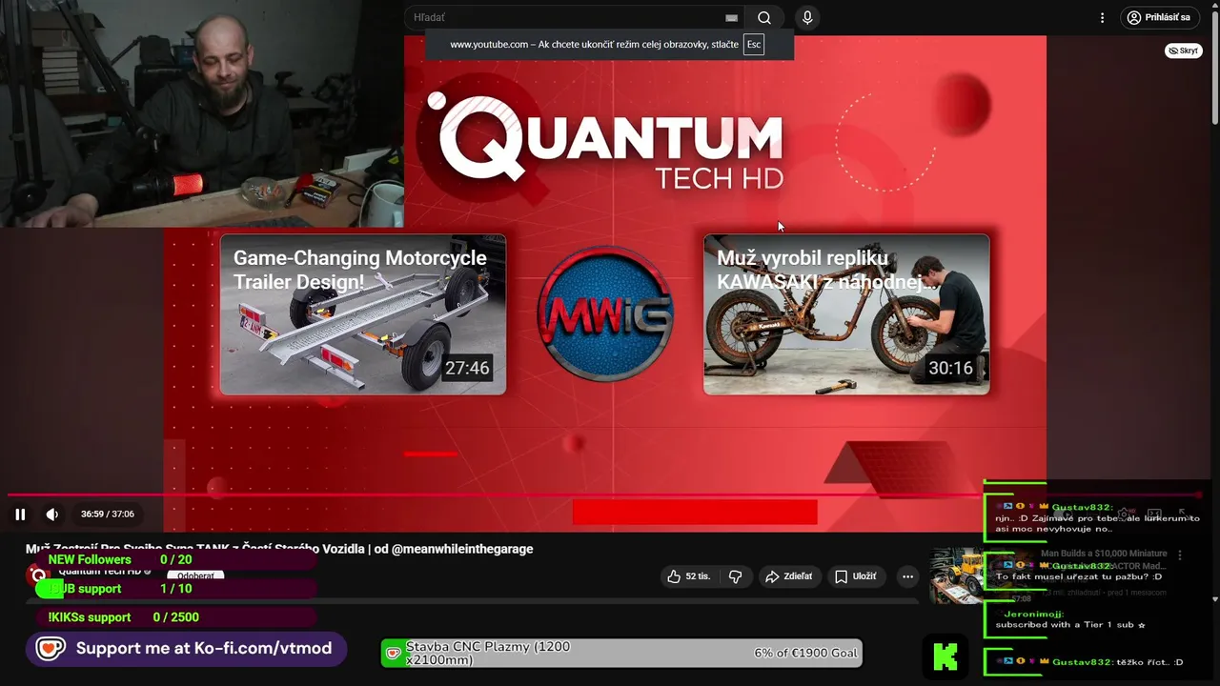Open the YouTube settings three-dot menu

coord(1102,18)
